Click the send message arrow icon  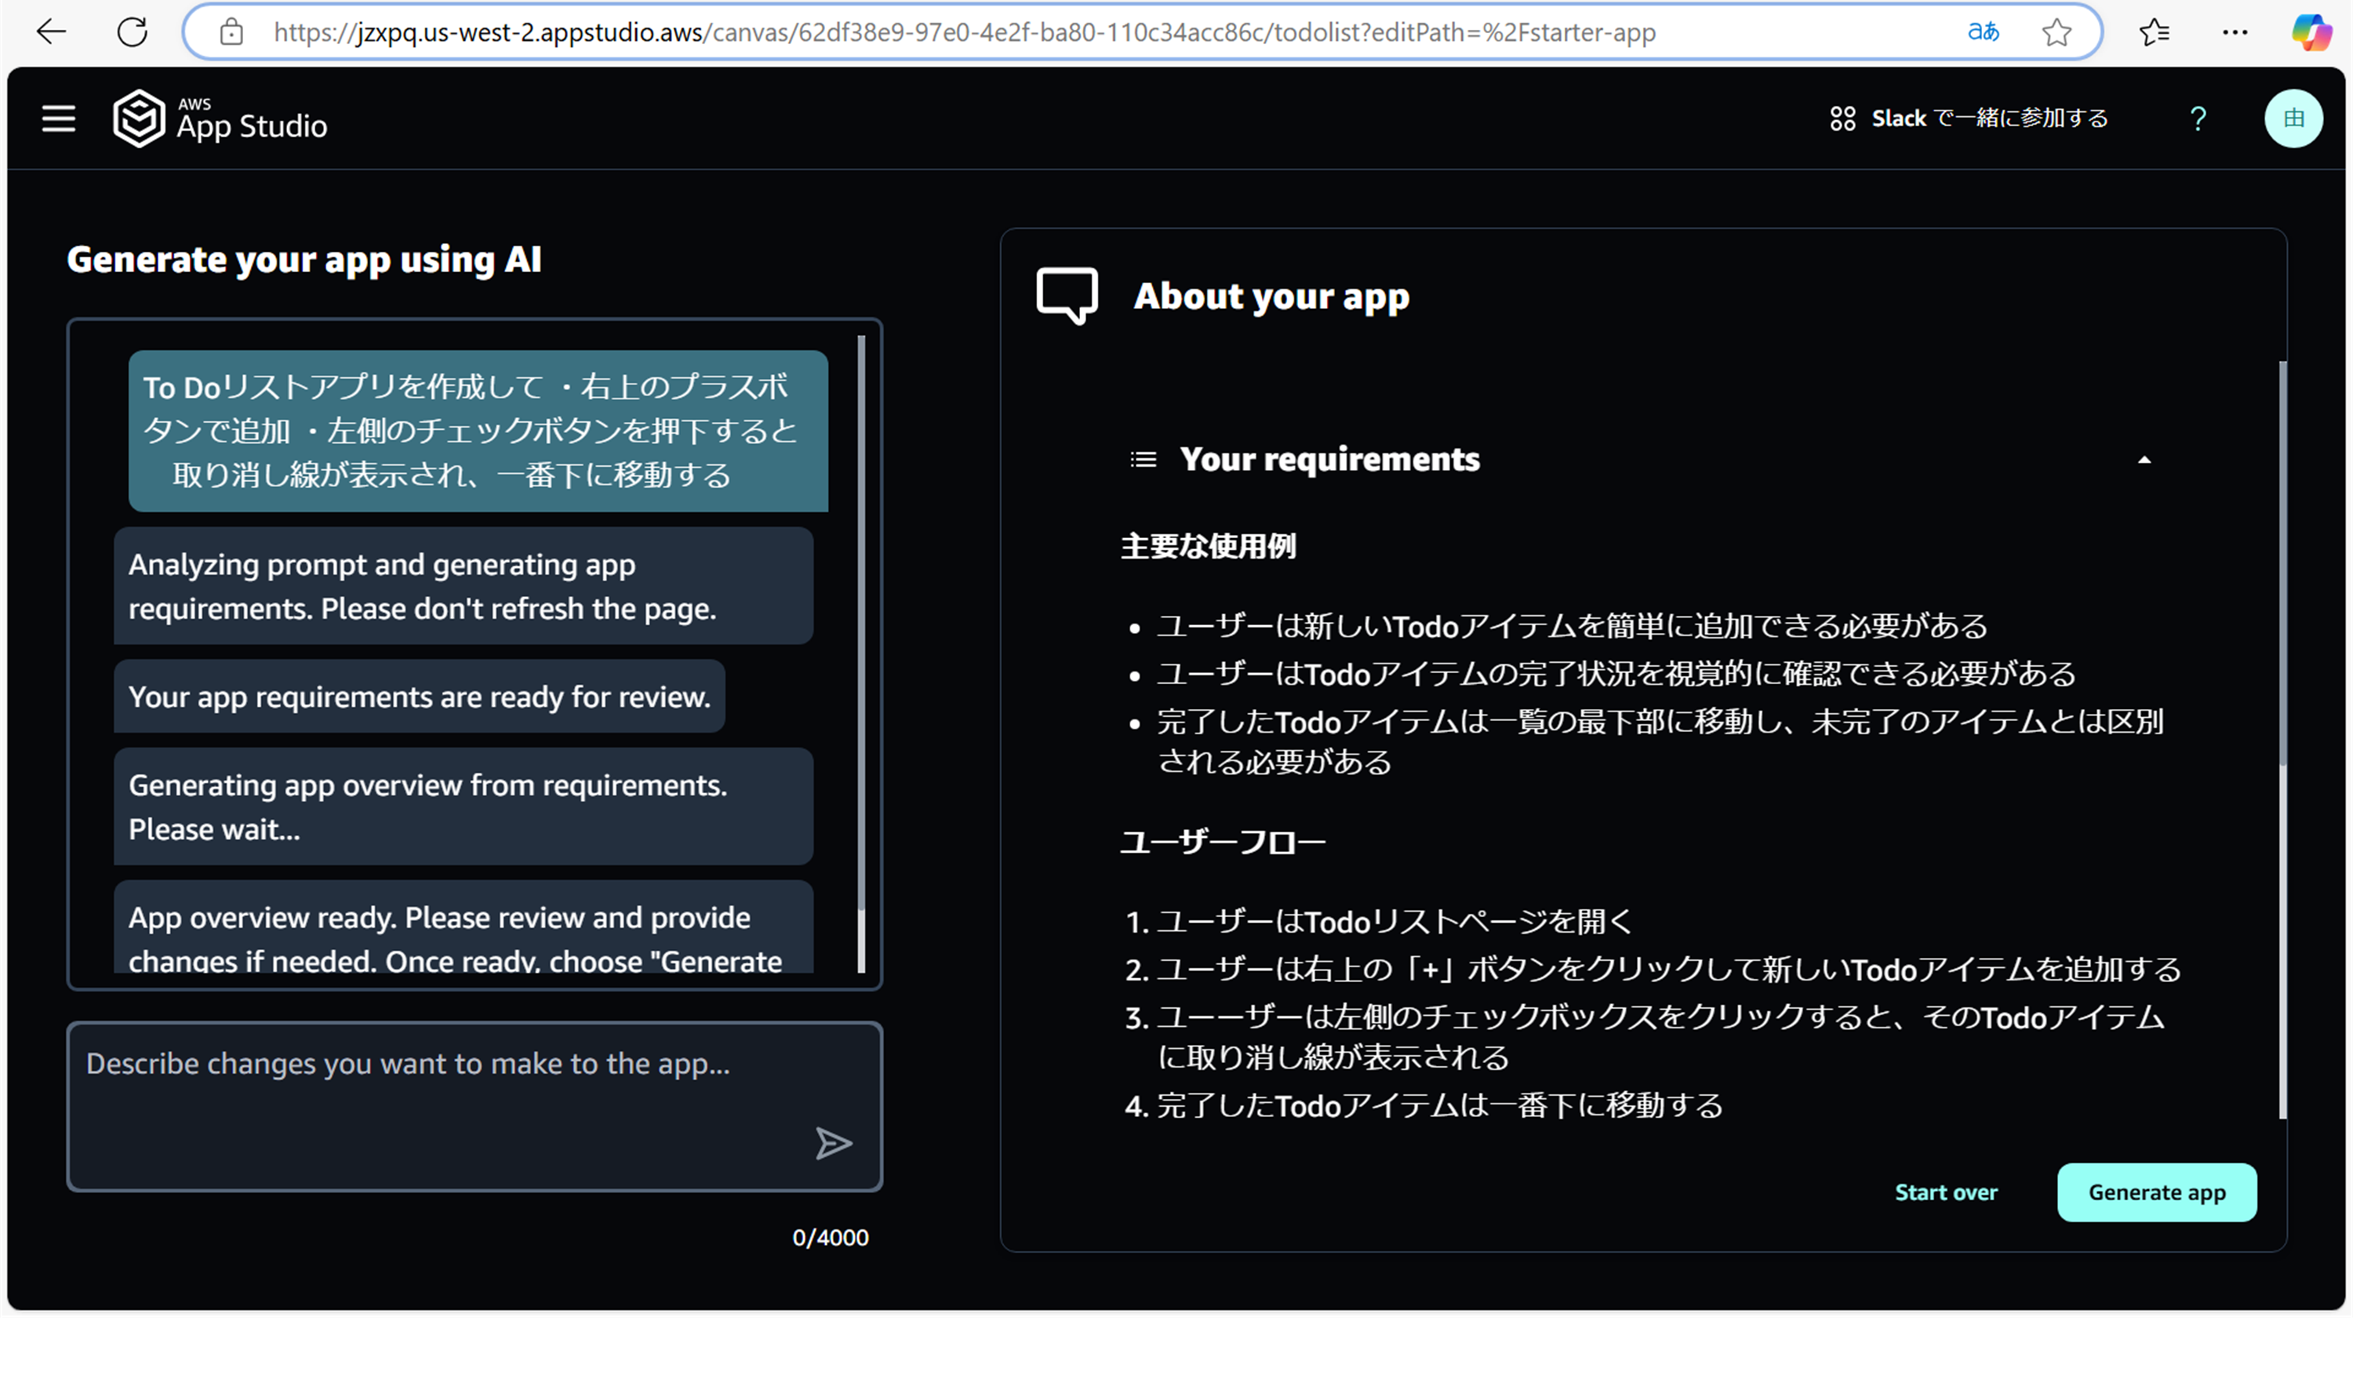click(x=832, y=1143)
